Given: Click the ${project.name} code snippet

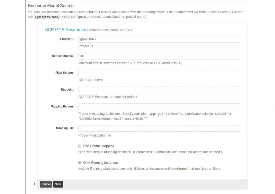Looking at the screenshot, I should click(x=47, y=17).
